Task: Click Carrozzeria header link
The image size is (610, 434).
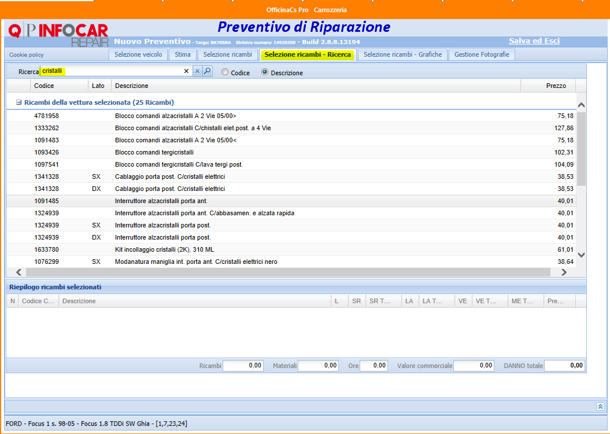Action: (x=330, y=10)
